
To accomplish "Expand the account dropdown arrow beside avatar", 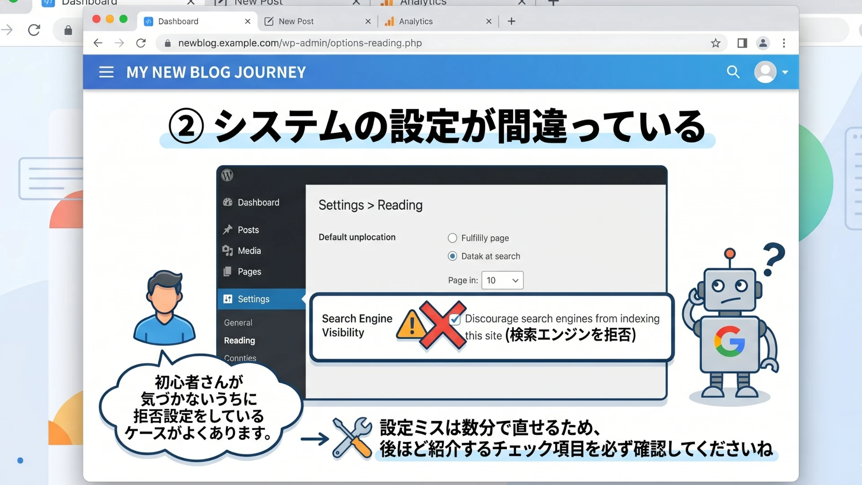I will [785, 72].
